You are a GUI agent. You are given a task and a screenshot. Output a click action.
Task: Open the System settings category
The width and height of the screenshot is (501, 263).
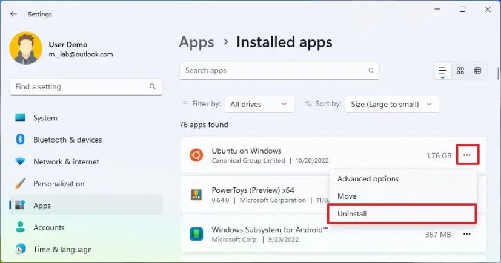[86, 118]
